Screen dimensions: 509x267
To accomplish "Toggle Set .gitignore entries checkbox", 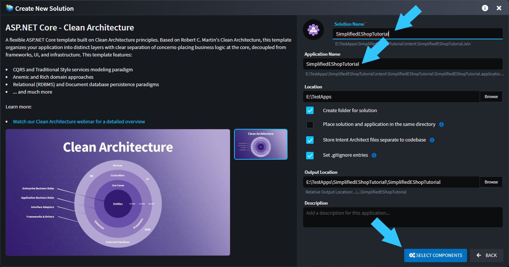I will [x=310, y=155].
